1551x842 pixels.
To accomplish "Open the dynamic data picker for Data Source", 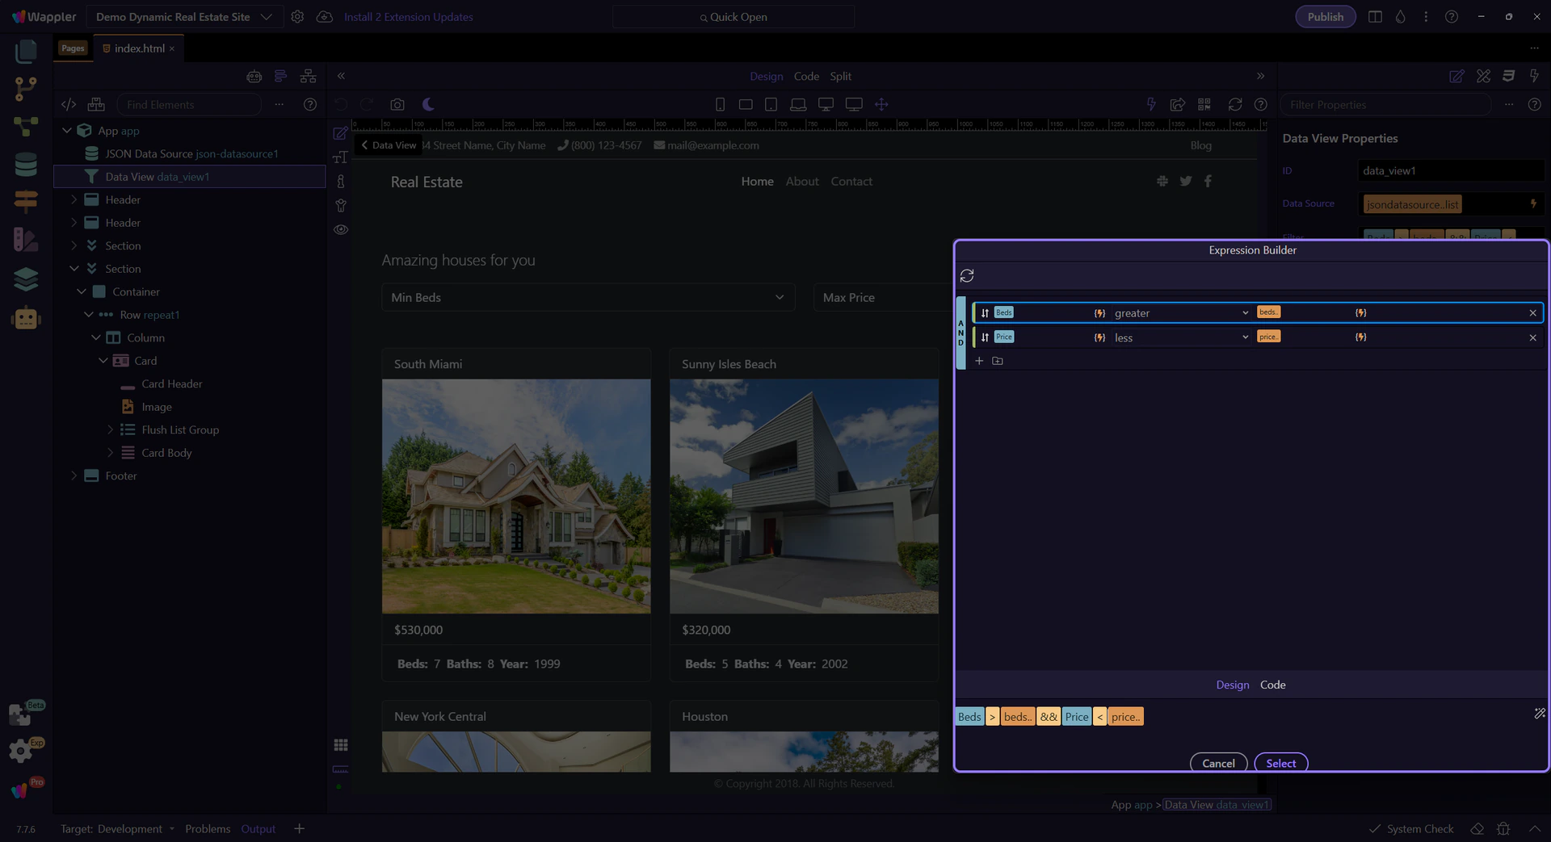I will (1532, 204).
